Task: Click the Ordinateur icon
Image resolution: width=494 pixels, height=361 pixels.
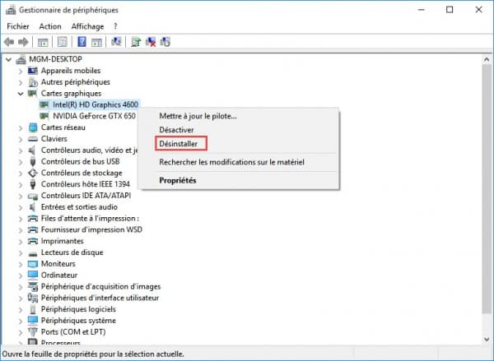Action: [33, 275]
